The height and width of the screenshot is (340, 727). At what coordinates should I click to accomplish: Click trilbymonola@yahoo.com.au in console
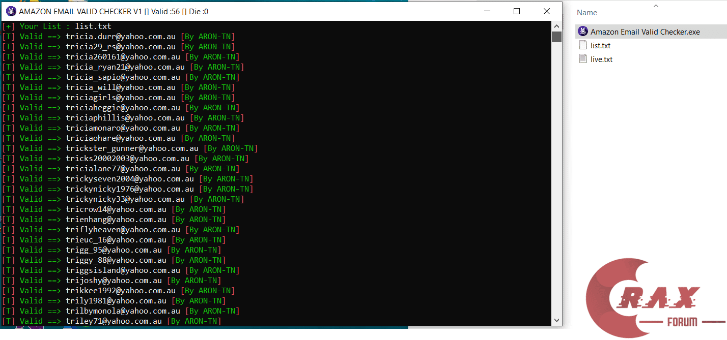tap(123, 311)
